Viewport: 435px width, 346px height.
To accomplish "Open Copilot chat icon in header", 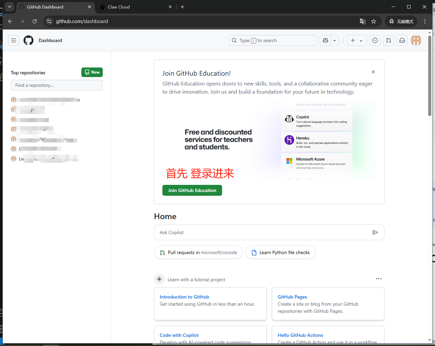I will pos(325,40).
